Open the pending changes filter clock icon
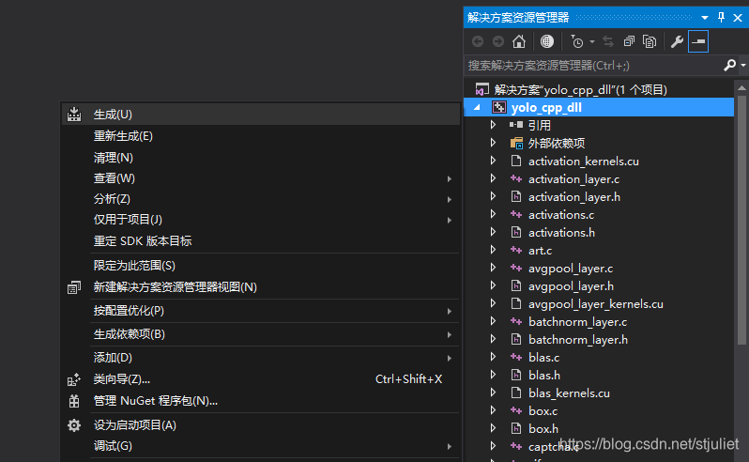Image resolution: width=749 pixels, height=462 pixels. pos(577,41)
